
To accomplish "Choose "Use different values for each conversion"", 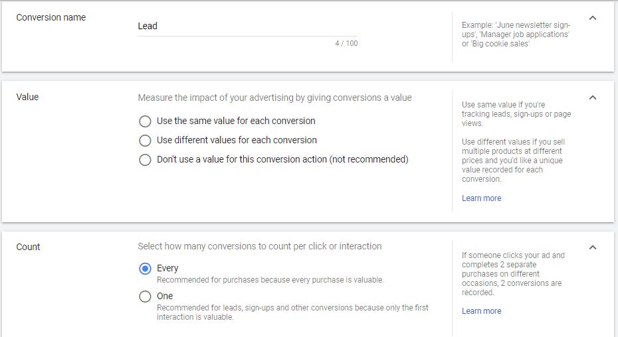I will coord(145,141).
